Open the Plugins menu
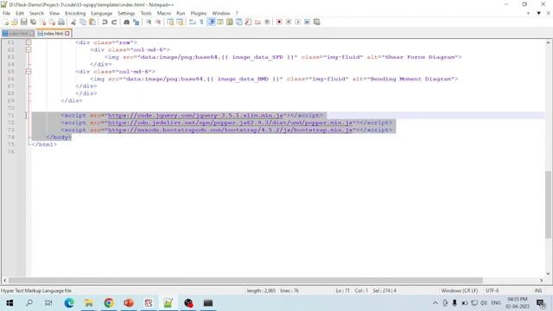 [x=199, y=13]
